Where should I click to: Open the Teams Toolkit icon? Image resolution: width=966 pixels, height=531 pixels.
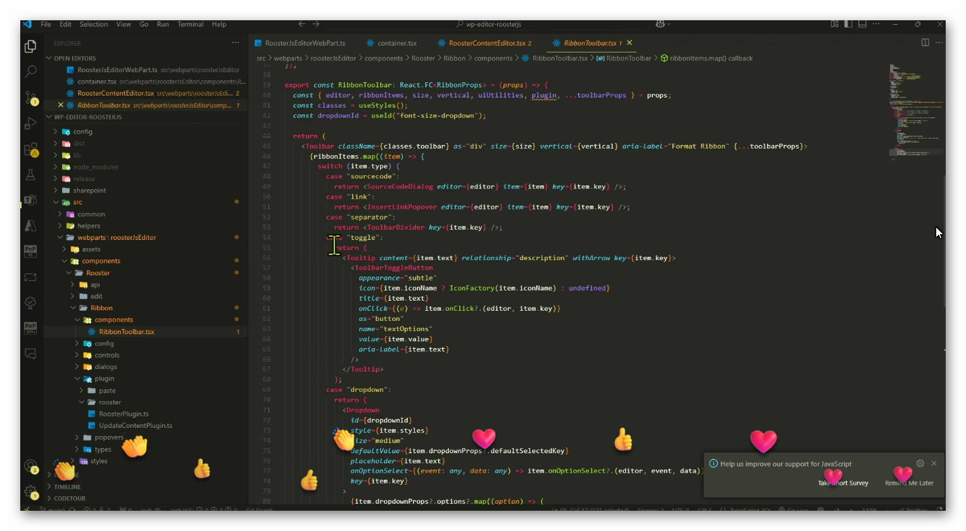pos(30,200)
